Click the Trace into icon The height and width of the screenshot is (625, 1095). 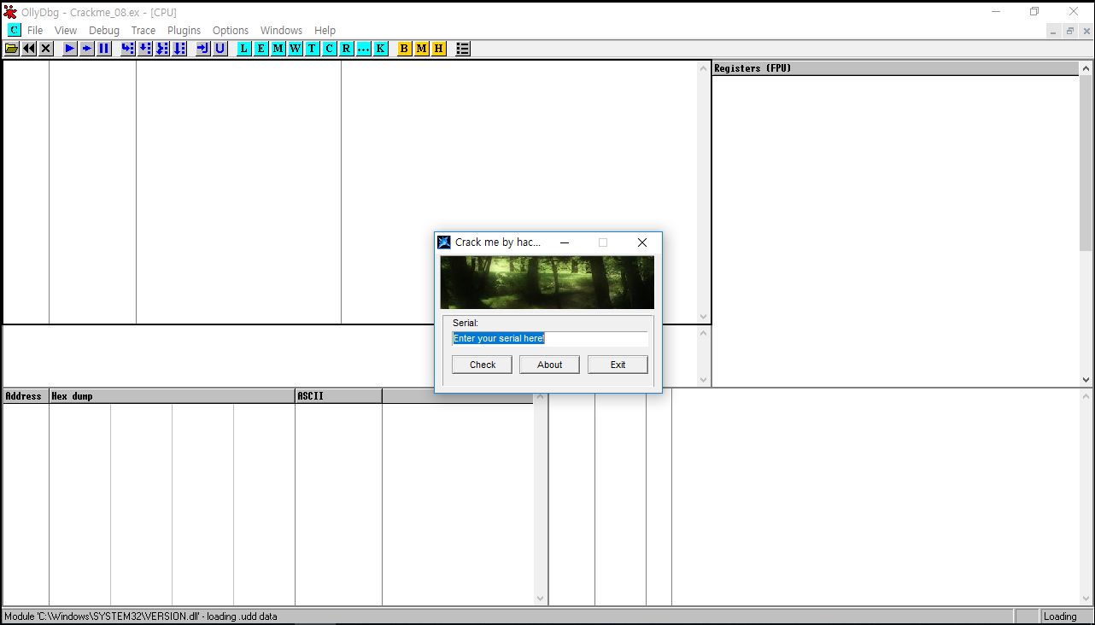point(162,49)
